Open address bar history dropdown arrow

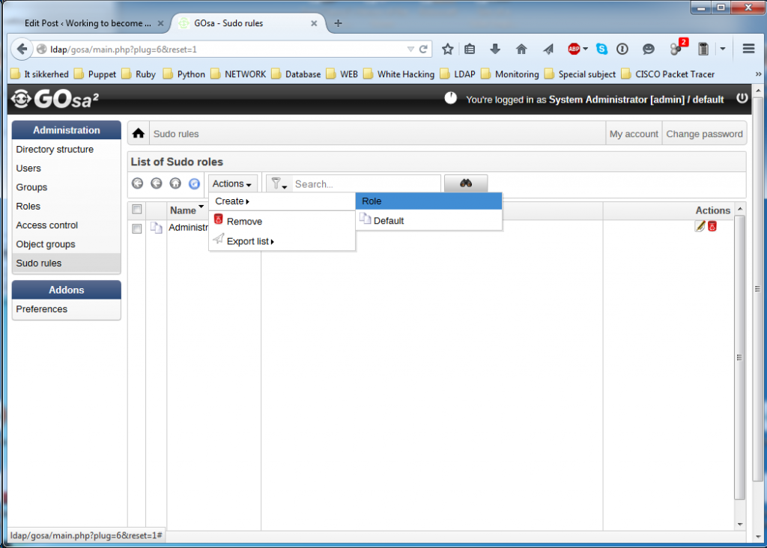click(410, 49)
